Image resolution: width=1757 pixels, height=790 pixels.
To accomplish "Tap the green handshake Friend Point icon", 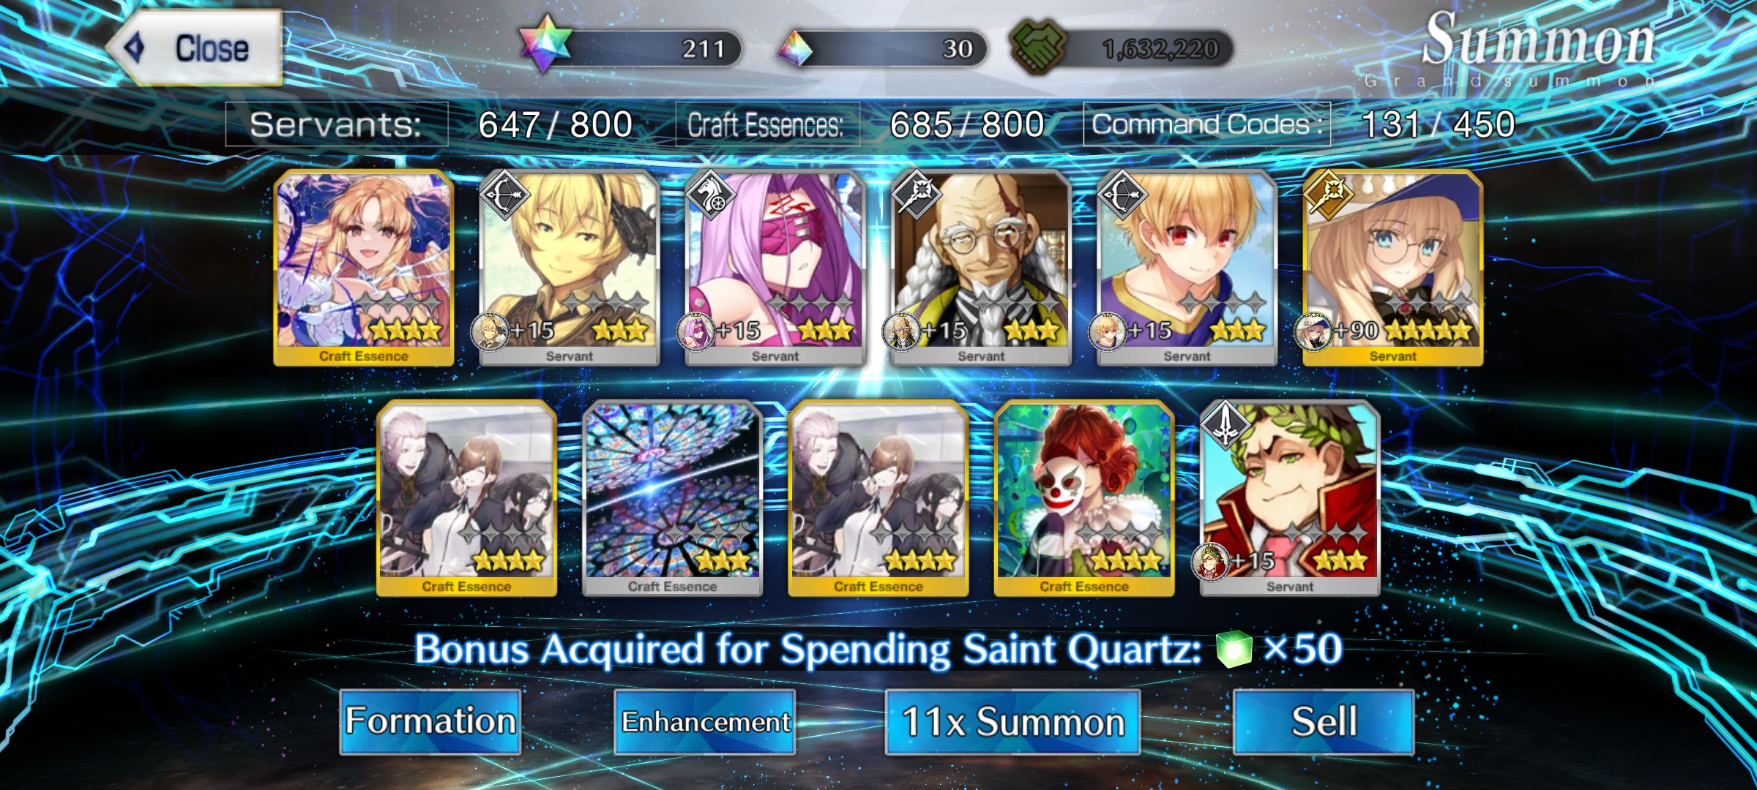I will coord(1038,47).
